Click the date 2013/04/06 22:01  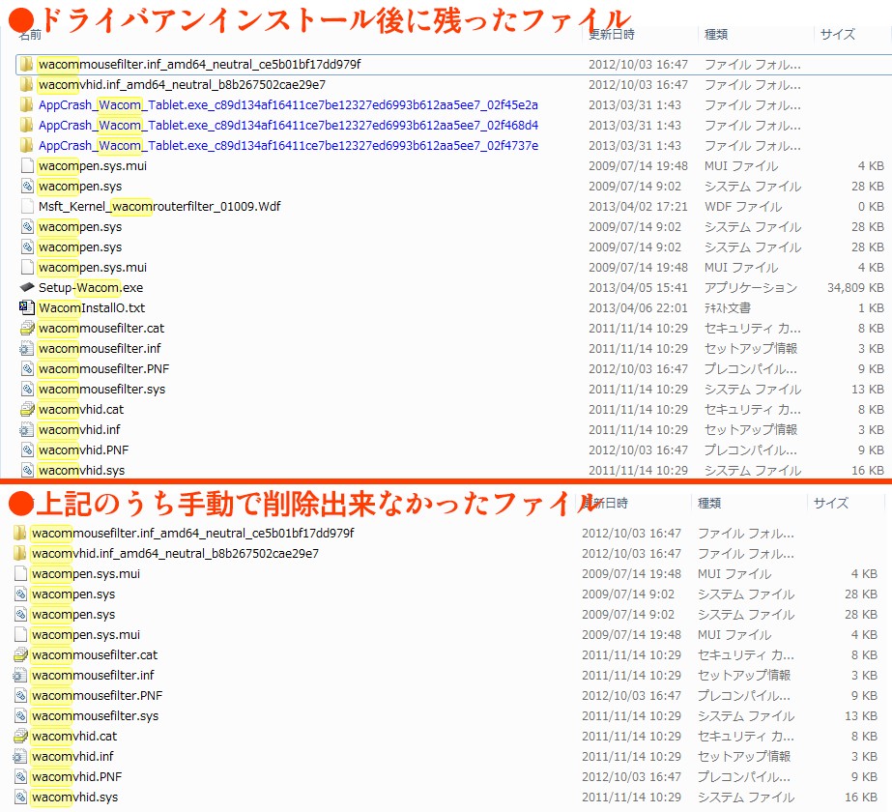(638, 307)
